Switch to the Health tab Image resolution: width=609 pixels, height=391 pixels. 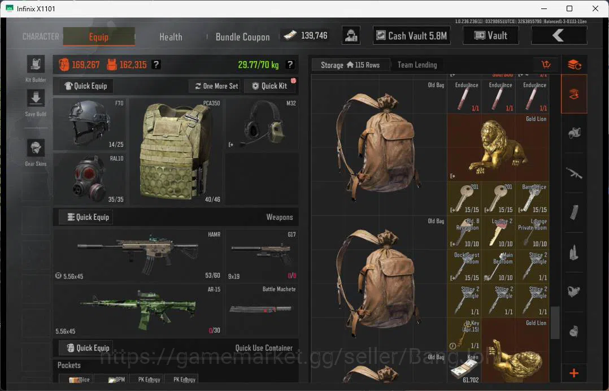(171, 37)
